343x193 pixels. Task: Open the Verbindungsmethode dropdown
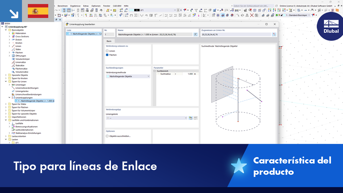[128, 76]
